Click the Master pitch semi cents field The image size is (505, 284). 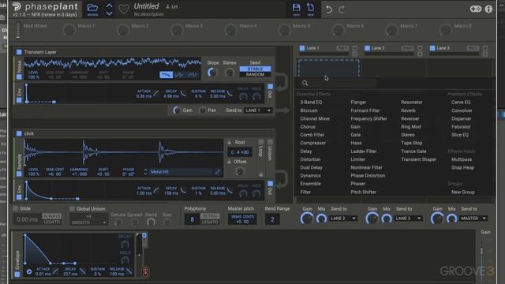coord(242,219)
